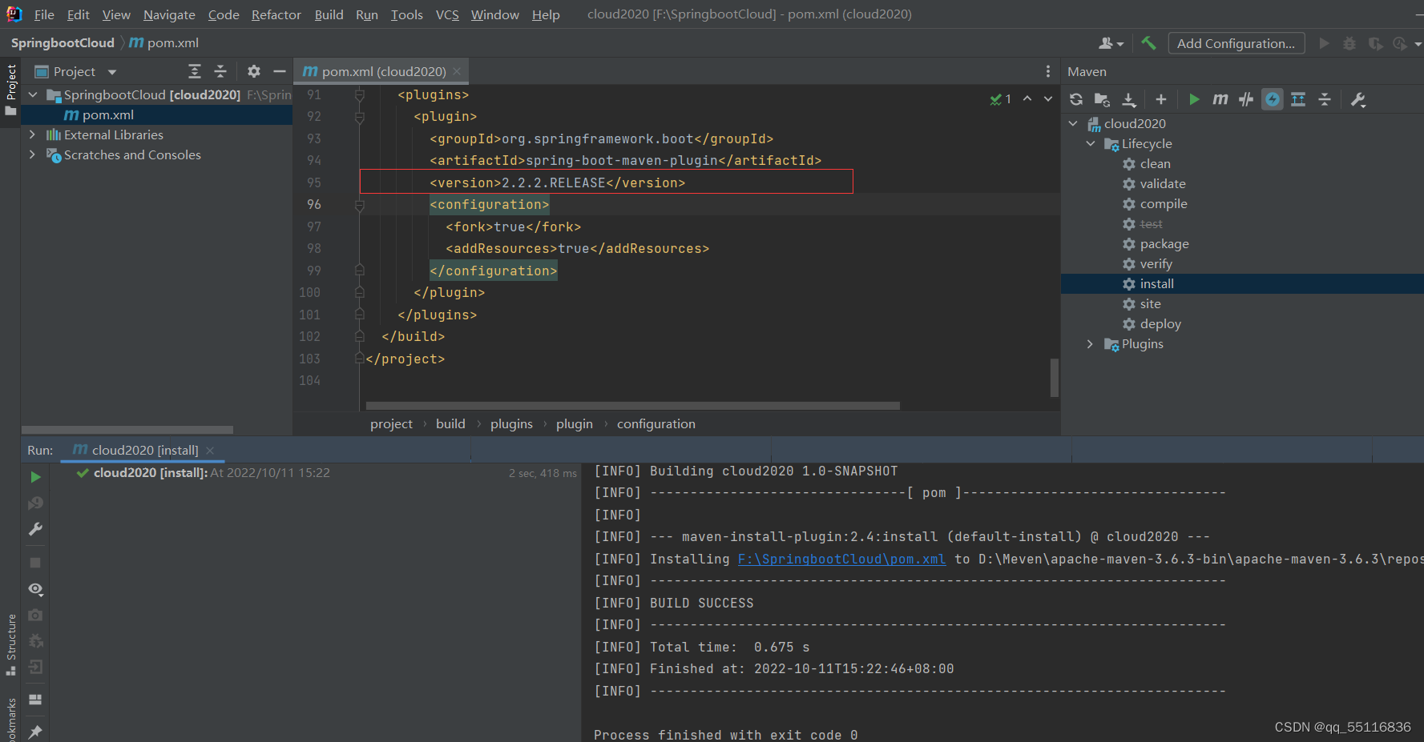1424x742 pixels.
Task: Click the configuration breadcrumb below the editor
Action: tap(656, 423)
